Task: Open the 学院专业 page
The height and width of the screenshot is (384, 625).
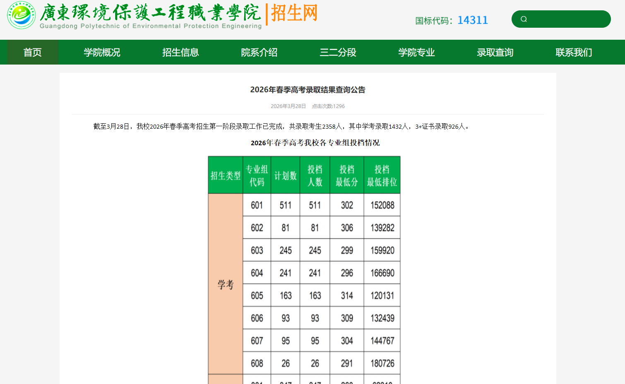Action: [416, 52]
